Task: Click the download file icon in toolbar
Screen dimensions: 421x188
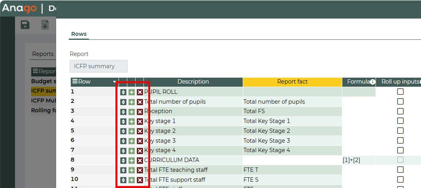Action: (45, 25)
